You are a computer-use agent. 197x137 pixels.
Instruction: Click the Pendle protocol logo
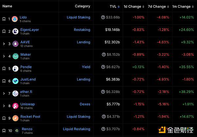(15, 68)
